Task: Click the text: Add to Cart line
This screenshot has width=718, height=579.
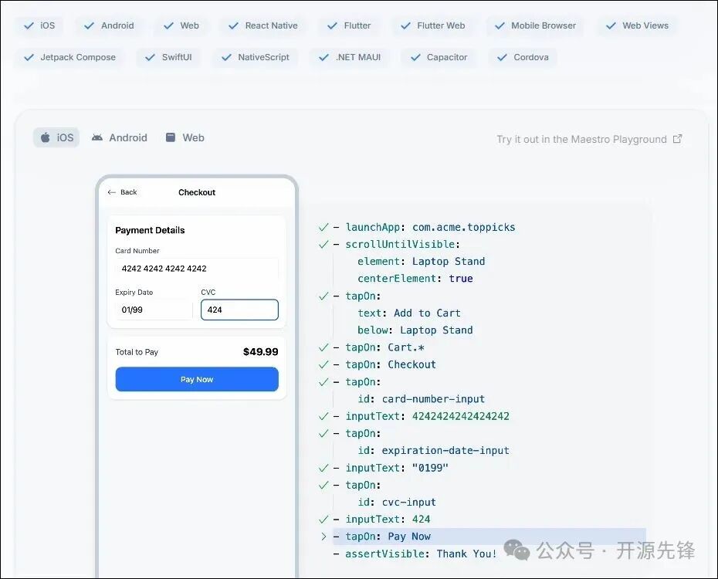Action: tap(409, 313)
